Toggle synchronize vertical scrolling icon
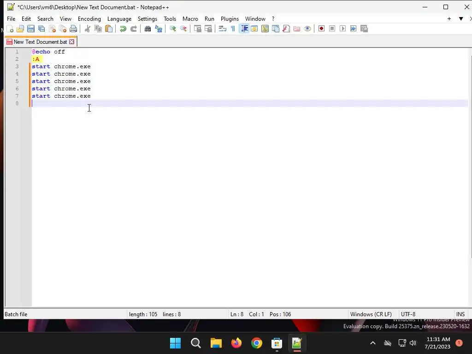Viewport: 472px width, 354px height. click(x=197, y=29)
